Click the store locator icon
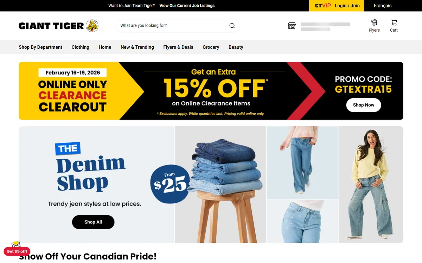This screenshot has width=422, height=263. tap(292, 26)
